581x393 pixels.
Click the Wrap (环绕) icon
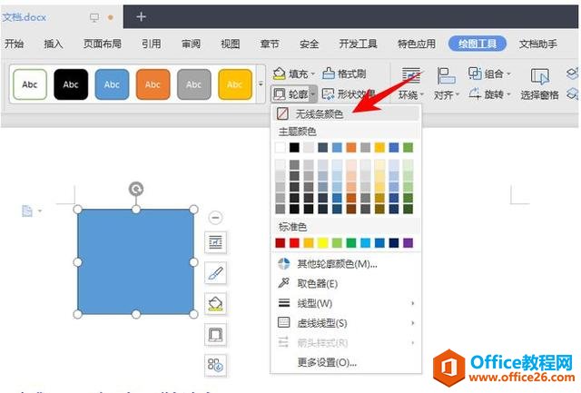click(411, 75)
